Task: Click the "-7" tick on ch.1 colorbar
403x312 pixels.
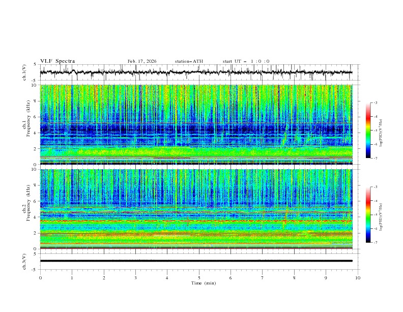Action: (376, 158)
